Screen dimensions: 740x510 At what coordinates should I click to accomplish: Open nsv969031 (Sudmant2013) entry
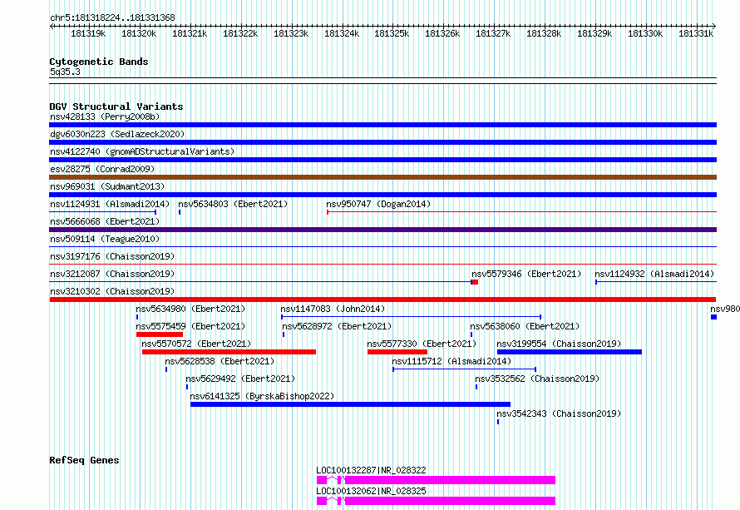pos(107,186)
